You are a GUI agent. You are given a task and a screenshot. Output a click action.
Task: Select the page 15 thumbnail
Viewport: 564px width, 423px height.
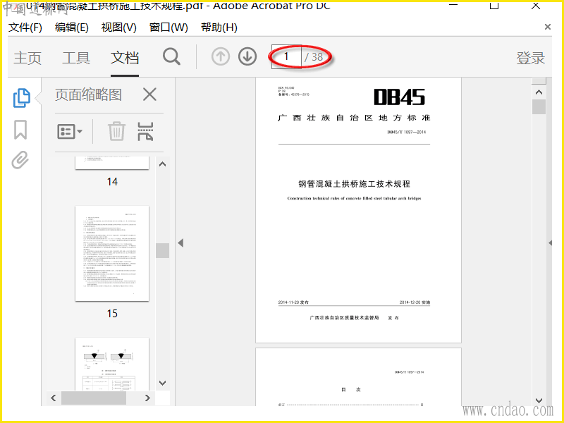point(112,254)
